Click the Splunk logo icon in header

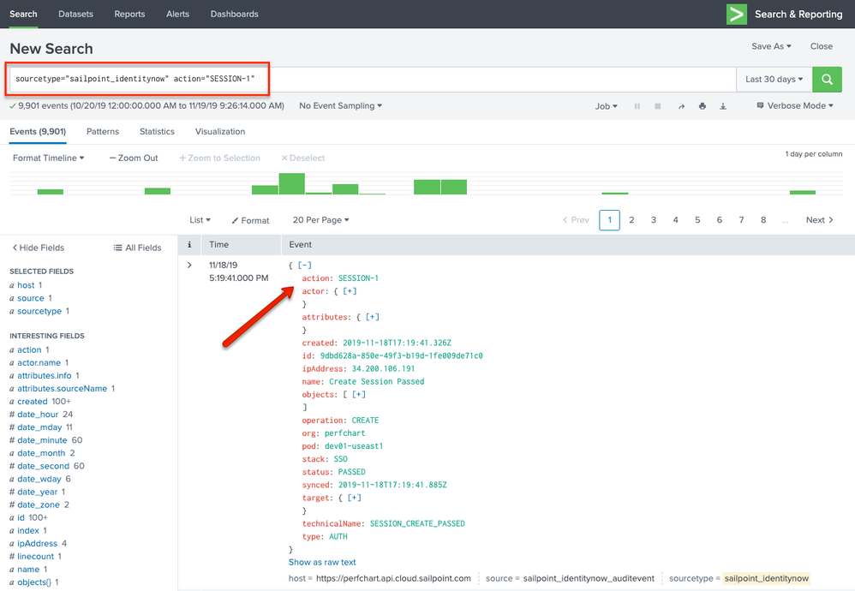tap(736, 14)
